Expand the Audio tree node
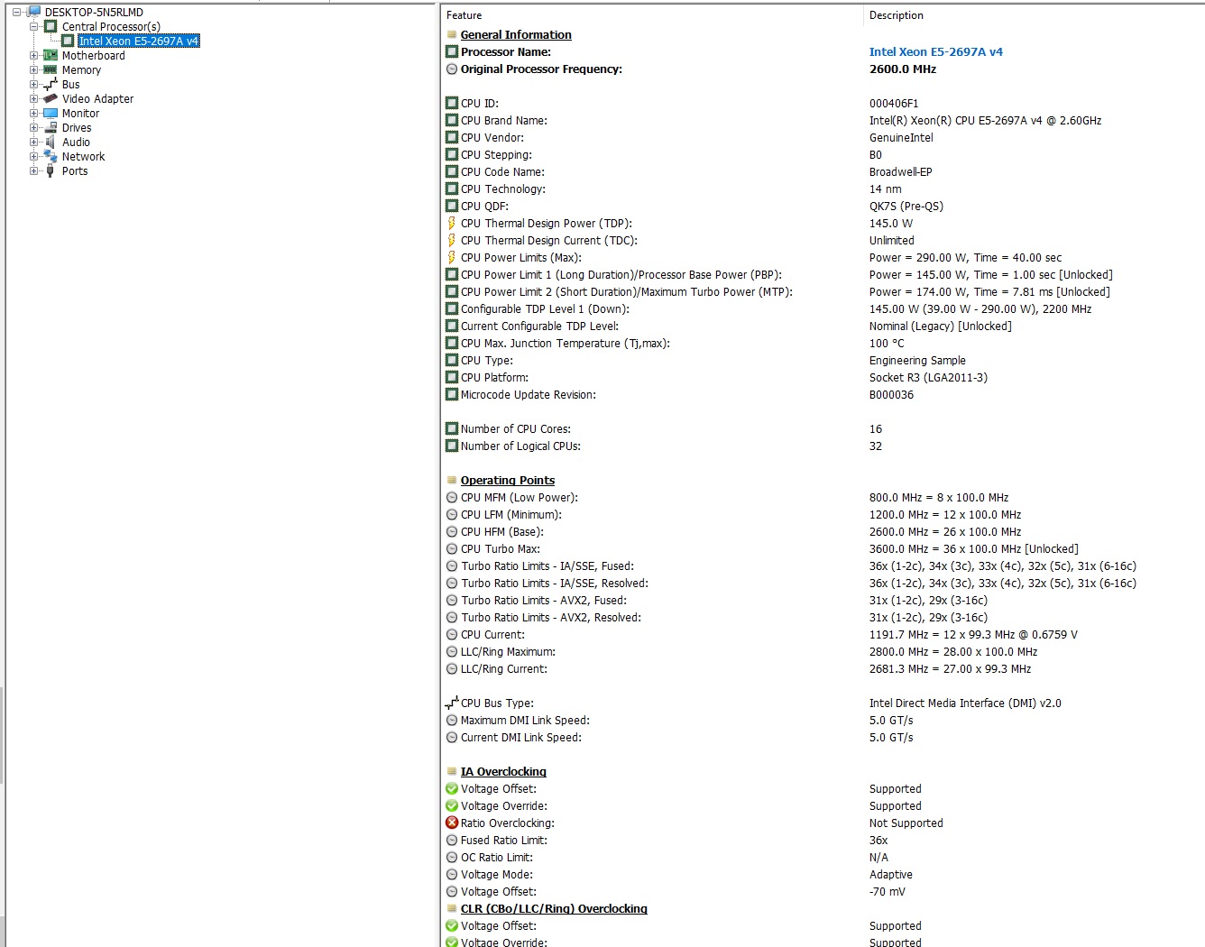Image resolution: width=1205 pixels, height=947 pixels. 33,143
